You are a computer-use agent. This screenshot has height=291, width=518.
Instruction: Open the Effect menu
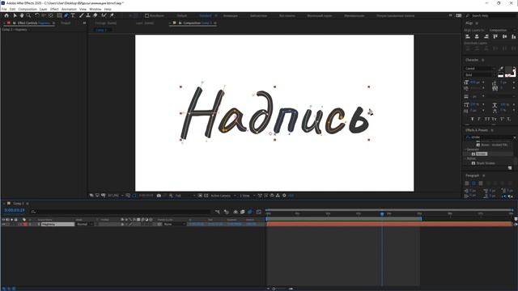click(54, 9)
